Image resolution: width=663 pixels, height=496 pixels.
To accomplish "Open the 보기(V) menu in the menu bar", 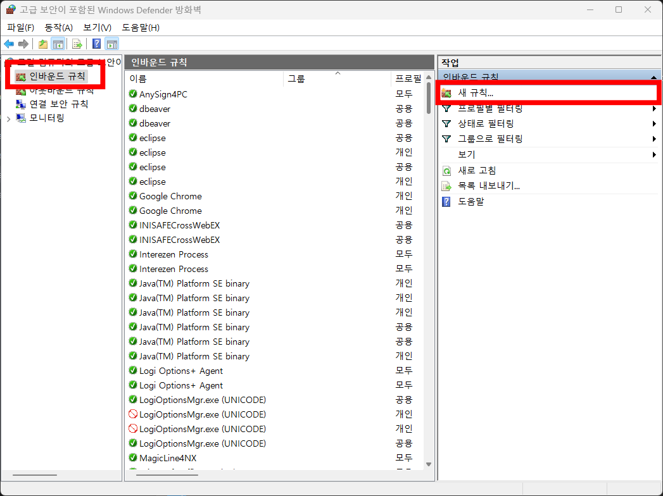I will (x=98, y=28).
